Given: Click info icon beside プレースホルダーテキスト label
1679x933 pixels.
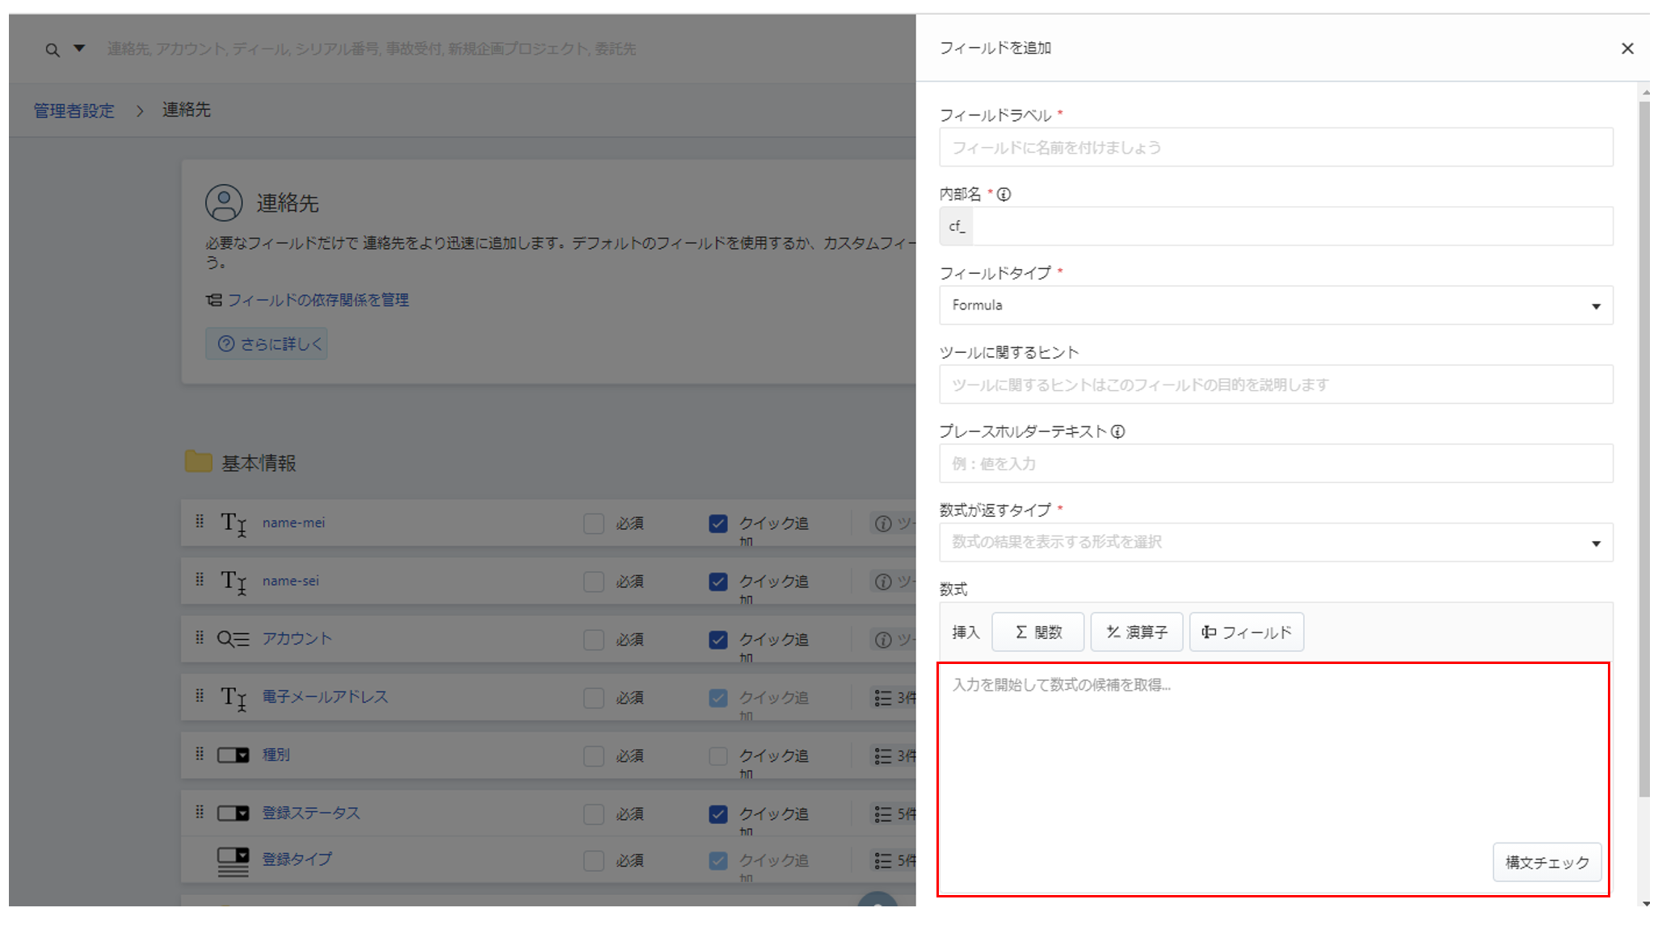Looking at the screenshot, I should click(x=1117, y=431).
